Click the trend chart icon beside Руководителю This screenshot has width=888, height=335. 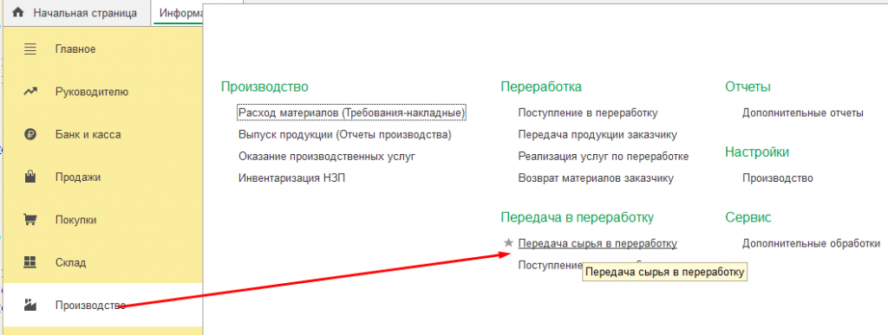click(x=30, y=92)
